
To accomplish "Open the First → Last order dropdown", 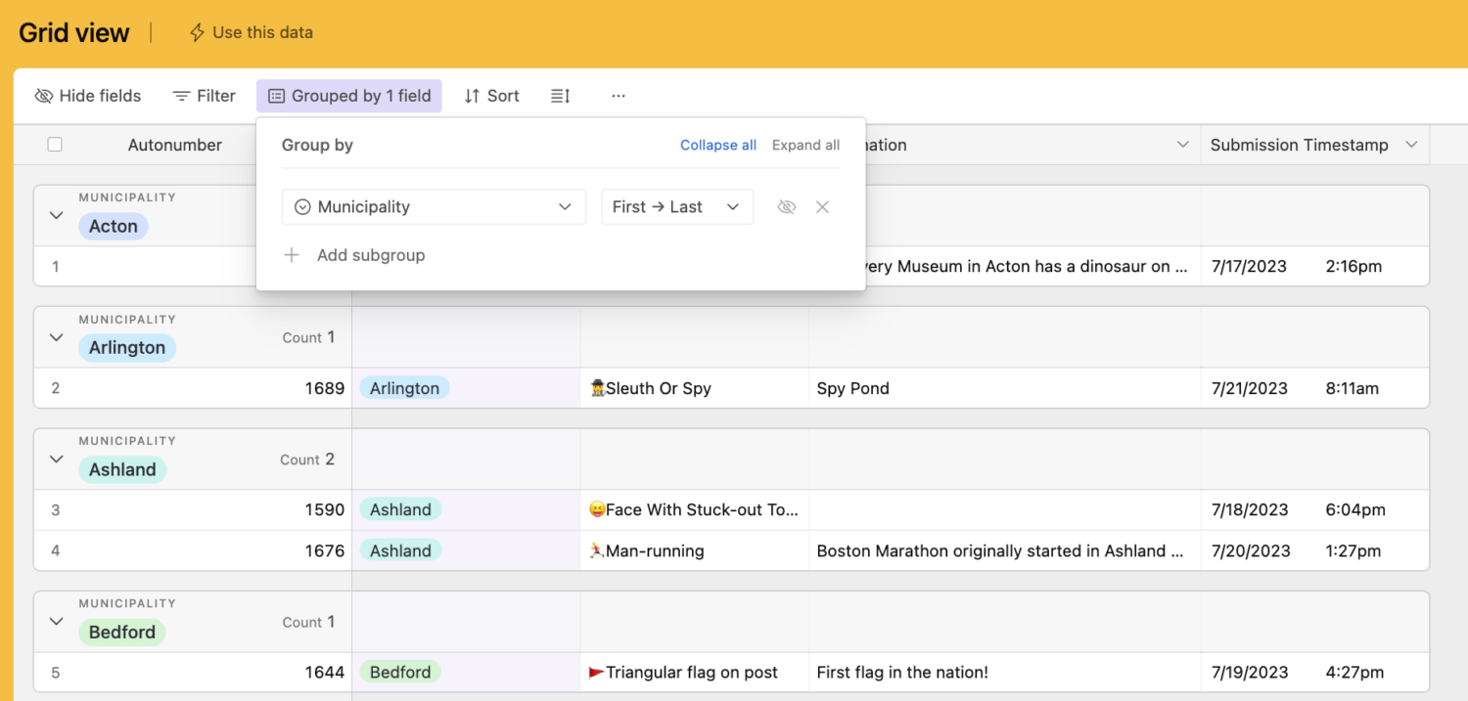I will [x=676, y=207].
